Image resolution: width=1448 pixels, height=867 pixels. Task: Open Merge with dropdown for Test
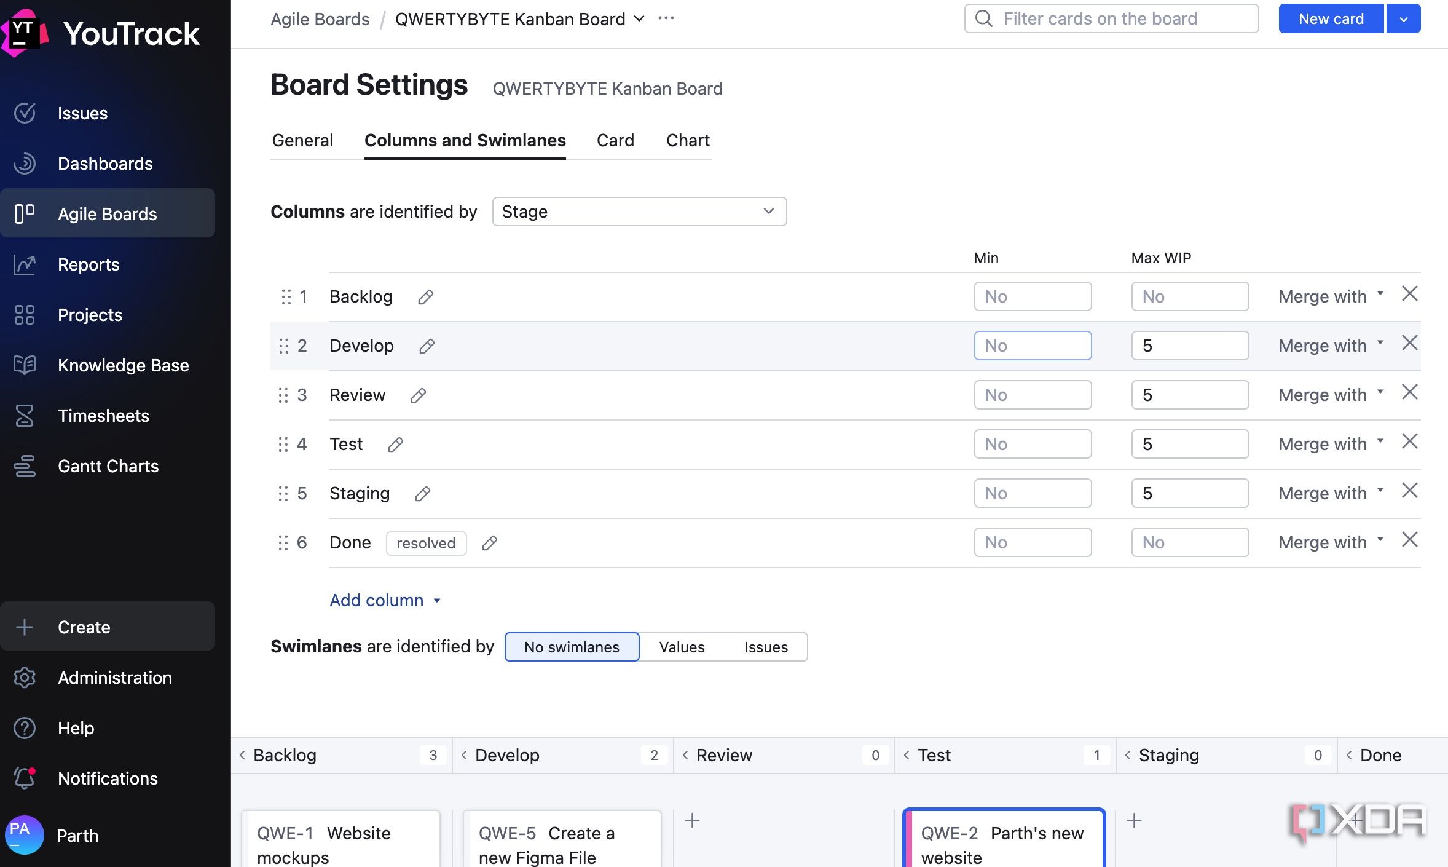pos(1331,444)
